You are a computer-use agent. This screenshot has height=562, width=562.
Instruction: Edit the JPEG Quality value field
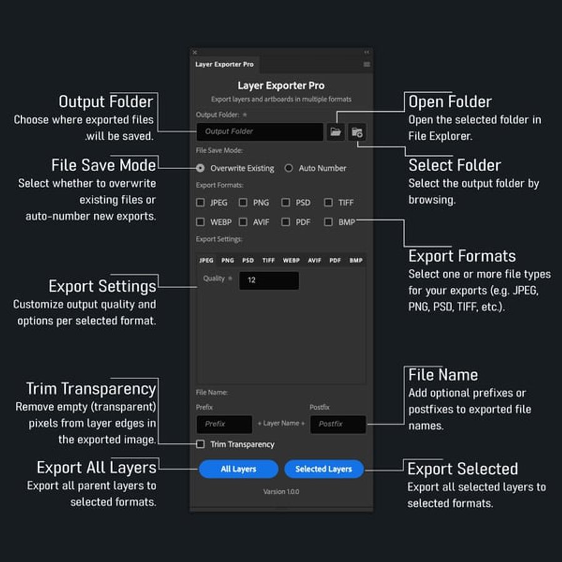[x=269, y=281]
